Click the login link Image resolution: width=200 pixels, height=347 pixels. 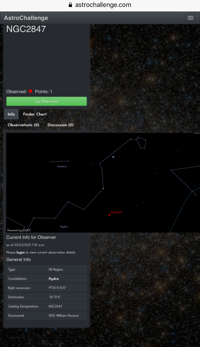point(21,252)
